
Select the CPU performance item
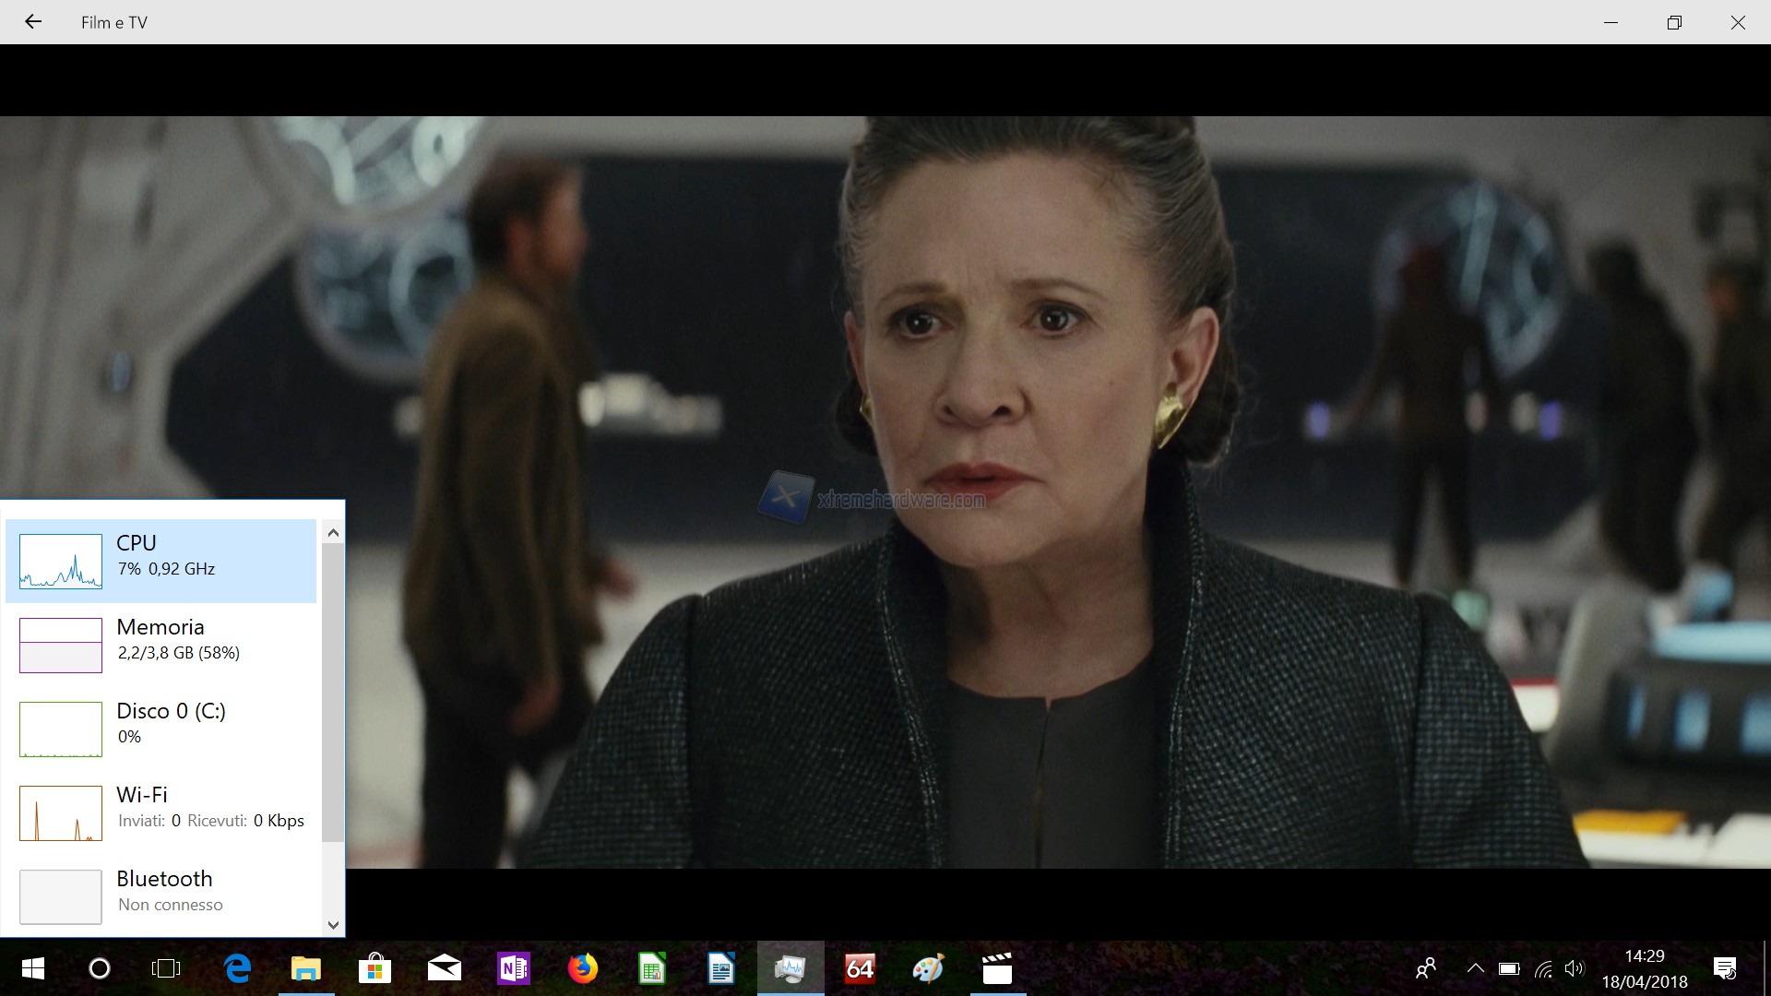coord(160,561)
